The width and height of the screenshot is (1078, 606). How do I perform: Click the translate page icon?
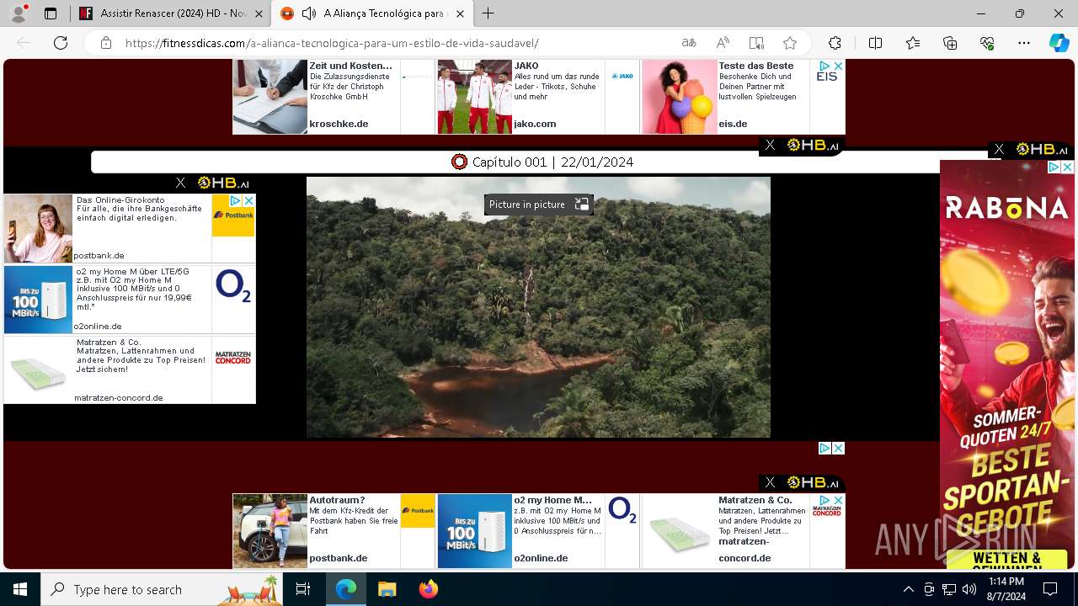pyautogui.click(x=689, y=43)
